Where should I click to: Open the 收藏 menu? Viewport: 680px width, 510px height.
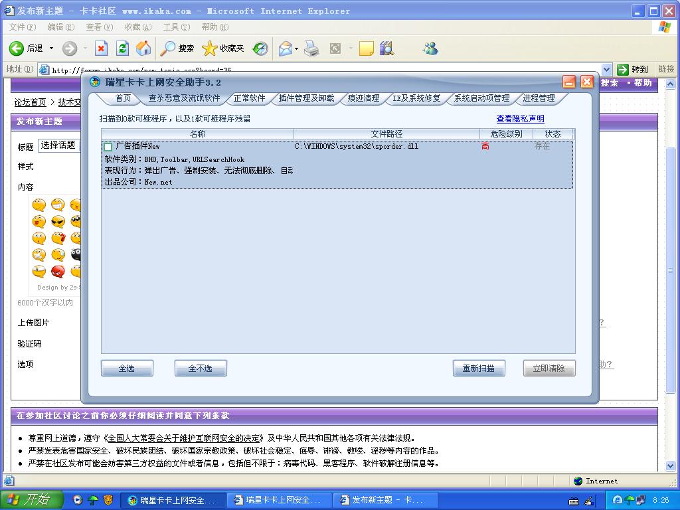pyautogui.click(x=138, y=27)
